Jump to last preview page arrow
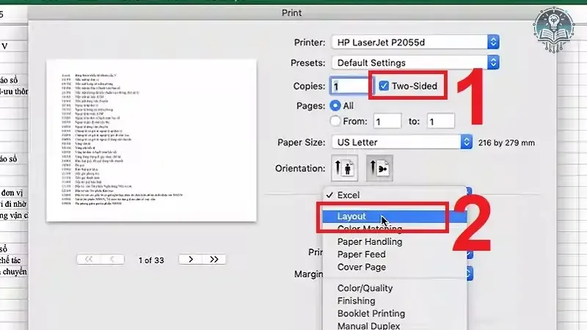 pyautogui.click(x=214, y=260)
